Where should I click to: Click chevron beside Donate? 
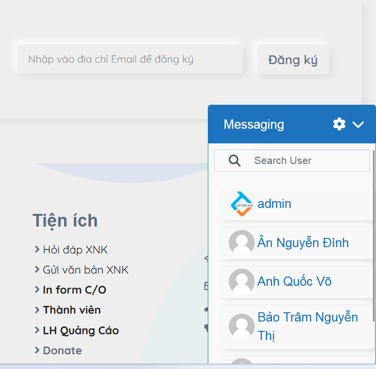[x=37, y=350]
